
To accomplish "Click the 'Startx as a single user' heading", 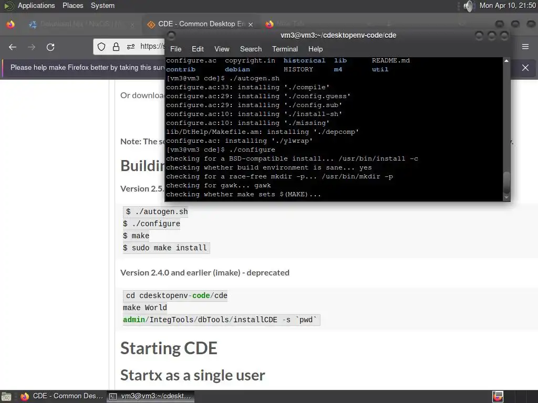I will coord(192,375).
